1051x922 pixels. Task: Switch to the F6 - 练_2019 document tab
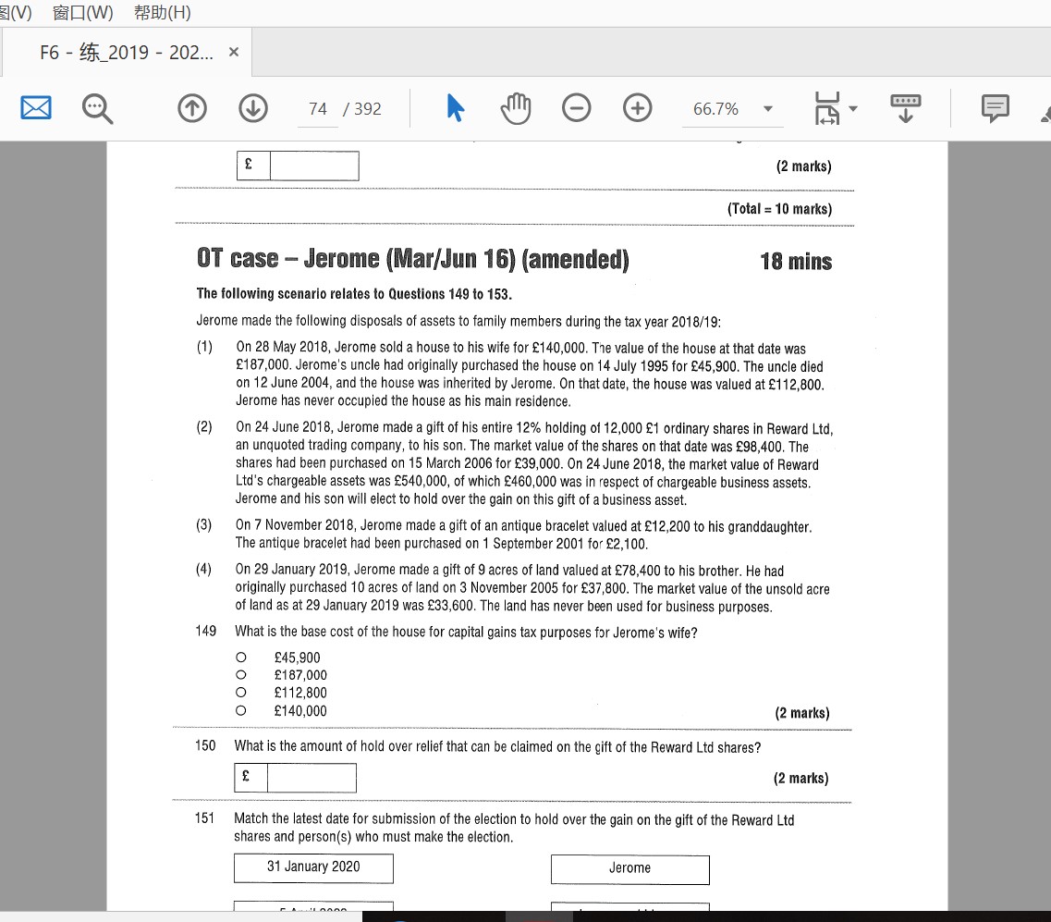[x=127, y=53]
